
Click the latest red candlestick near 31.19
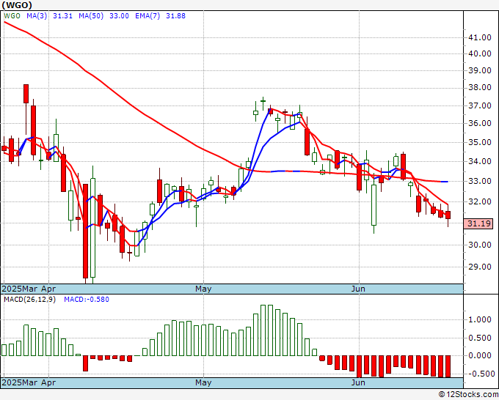tap(448, 215)
